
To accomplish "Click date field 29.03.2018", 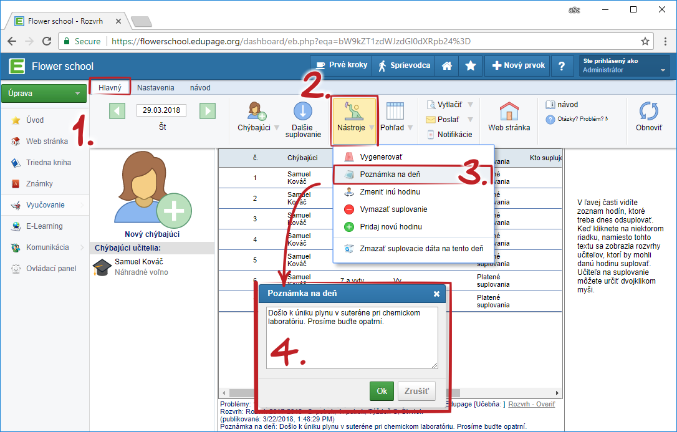I will (161, 110).
